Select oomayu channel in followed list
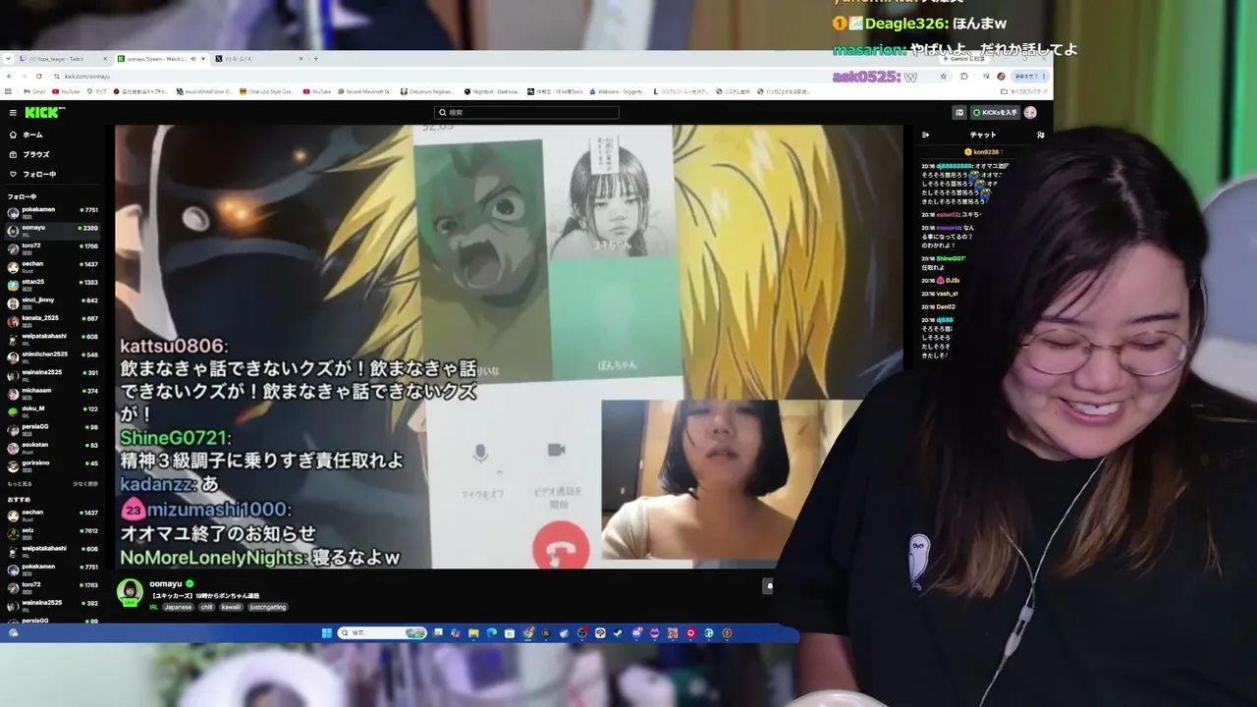The image size is (1257, 707). click(52, 230)
